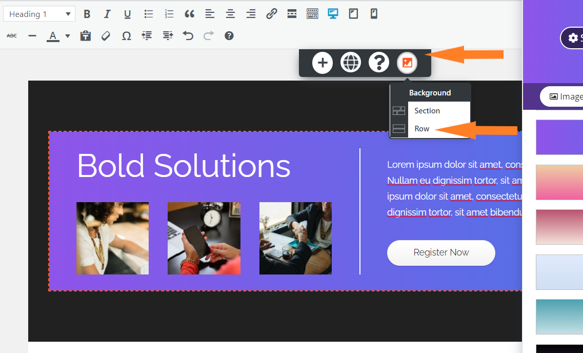Viewport: 583px width, 353px height.
Task: Undo the last edit
Action: point(188,36)
